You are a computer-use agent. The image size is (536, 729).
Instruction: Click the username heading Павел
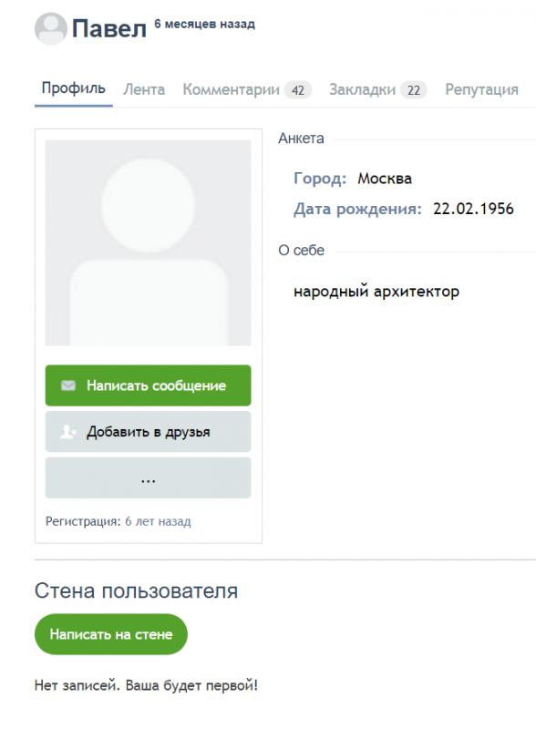pyautogui.click(x=108, y=28)
